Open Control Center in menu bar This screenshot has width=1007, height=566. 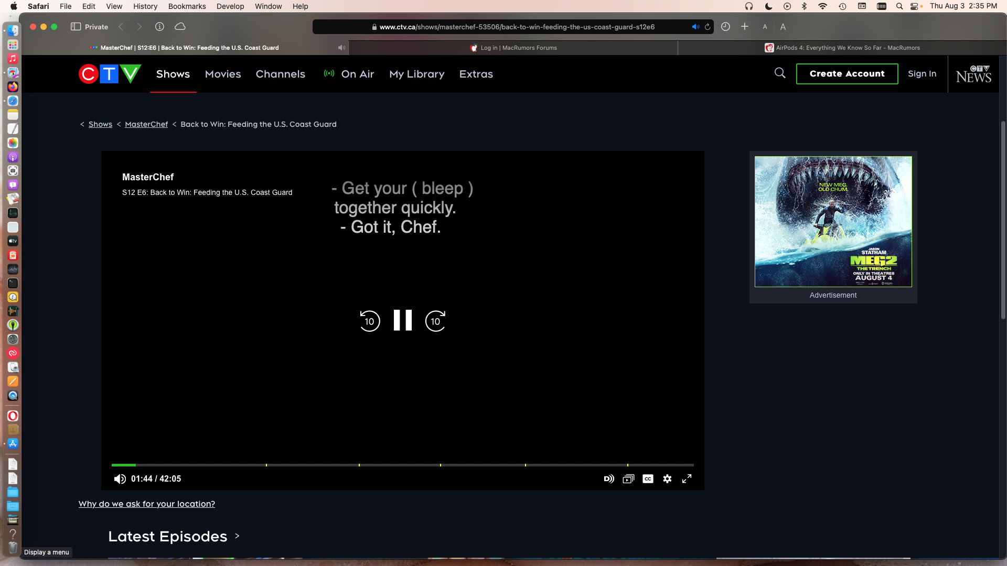915,6
